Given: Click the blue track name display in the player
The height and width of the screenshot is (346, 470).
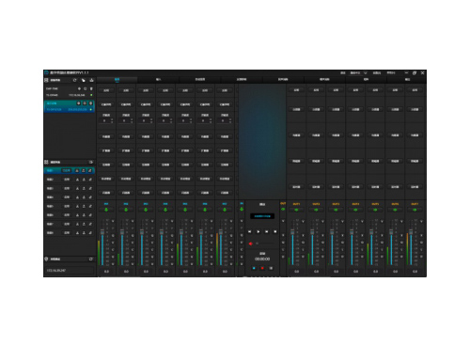Looking at the screenshot, I should (x=262, y=216).
